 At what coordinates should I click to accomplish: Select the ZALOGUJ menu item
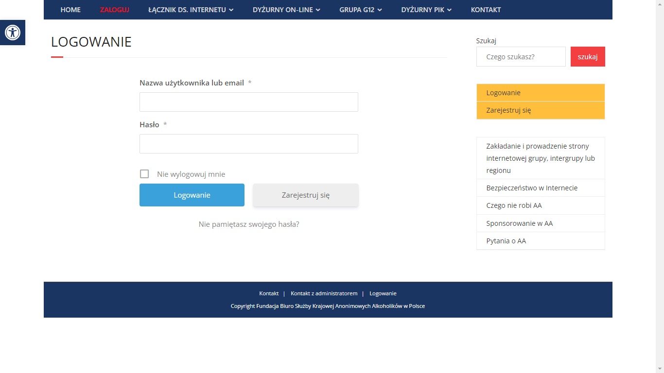point(114,9)
